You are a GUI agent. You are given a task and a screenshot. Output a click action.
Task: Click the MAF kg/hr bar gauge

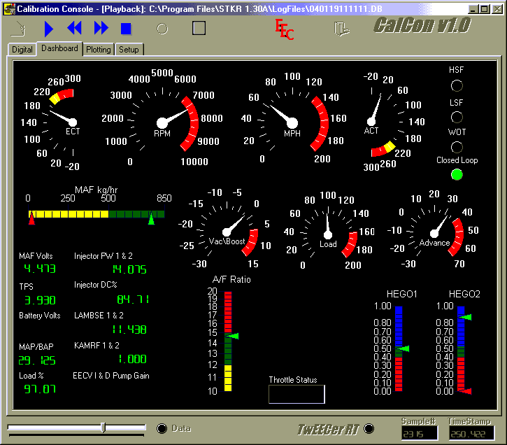[97, 214]
